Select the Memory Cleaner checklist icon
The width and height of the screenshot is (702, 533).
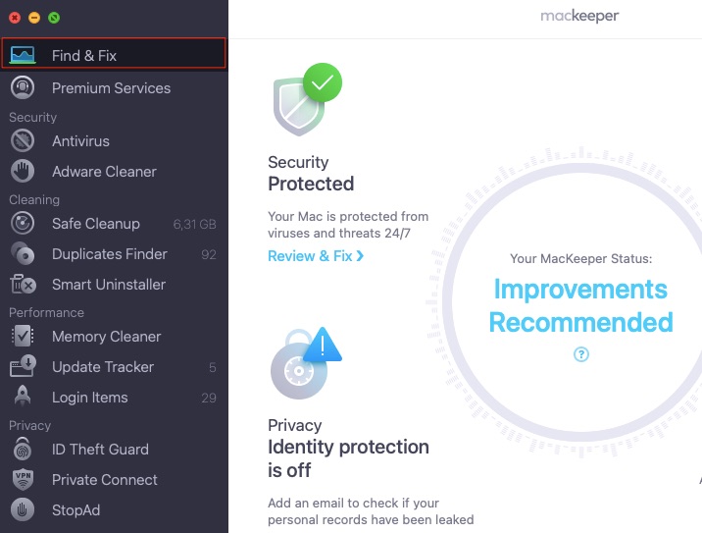pyautogui.click(x=23, y=337)
